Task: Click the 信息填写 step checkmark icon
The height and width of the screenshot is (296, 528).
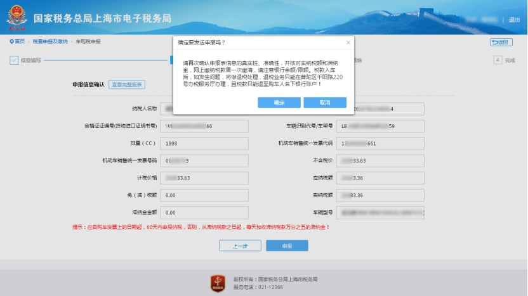Action: pos(14,60)
